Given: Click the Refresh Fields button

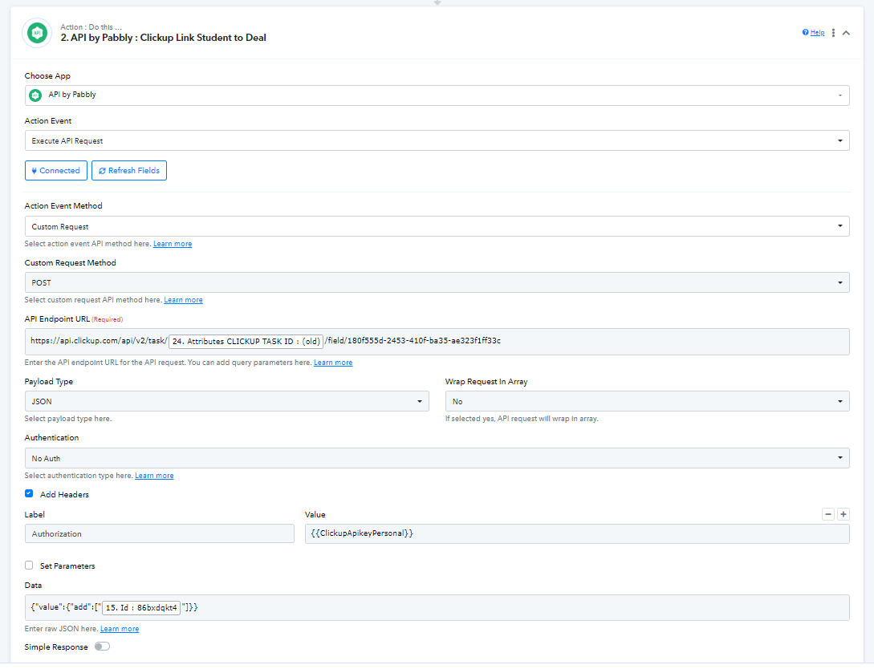Looking at the screenshot, I should (x=128, y=170).
